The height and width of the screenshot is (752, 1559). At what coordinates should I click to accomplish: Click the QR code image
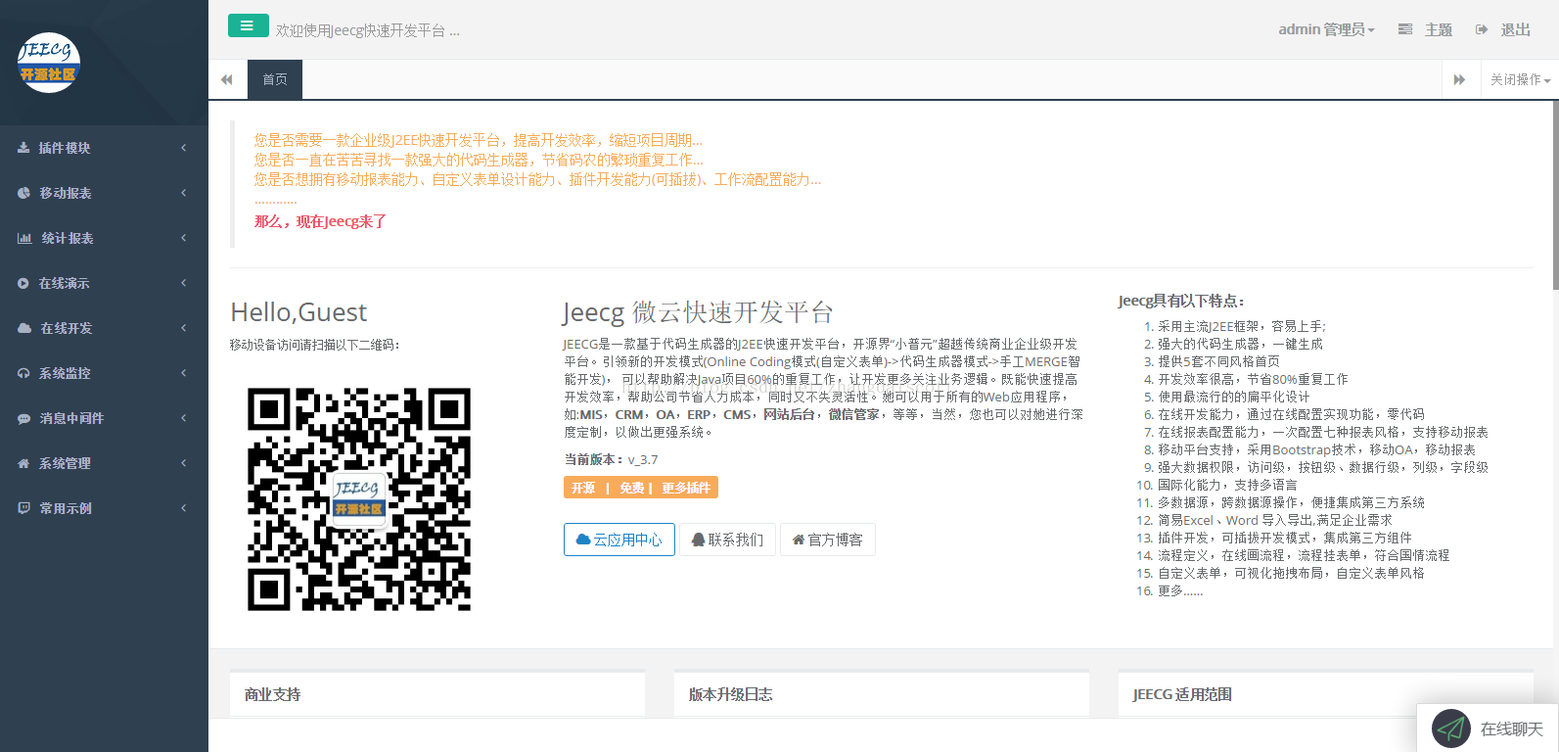point(359,499)
